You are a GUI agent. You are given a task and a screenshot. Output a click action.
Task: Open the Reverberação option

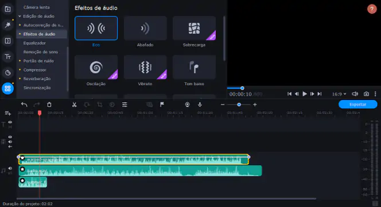coord(37,79)
